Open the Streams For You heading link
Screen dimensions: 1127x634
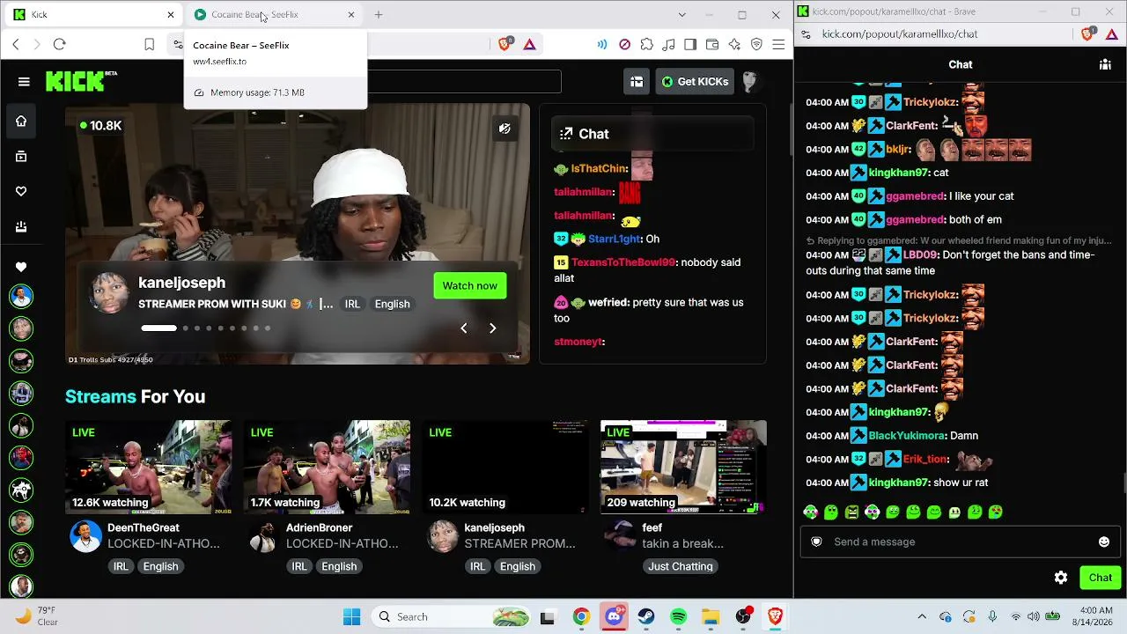coord(135,396)
